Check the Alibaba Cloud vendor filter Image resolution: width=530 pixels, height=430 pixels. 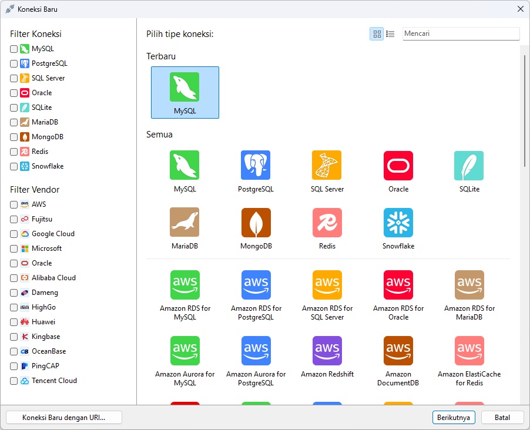point(14,278)
